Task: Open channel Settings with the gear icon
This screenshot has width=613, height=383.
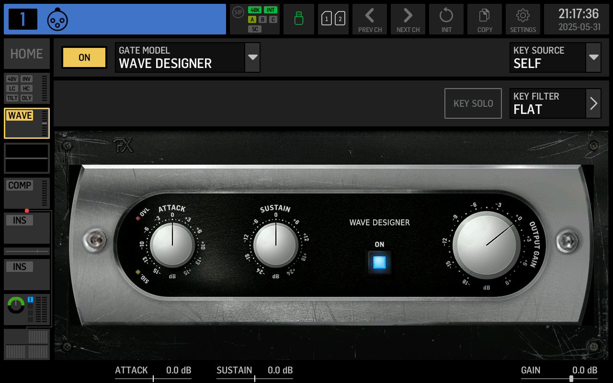Action: point(523,19)
